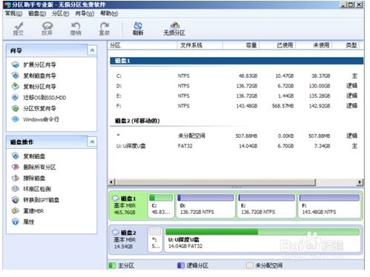This screenshot has width=370, height=277.
Task: Click the 重做 (Redo) toolbar icon
Action: point(105,28)
